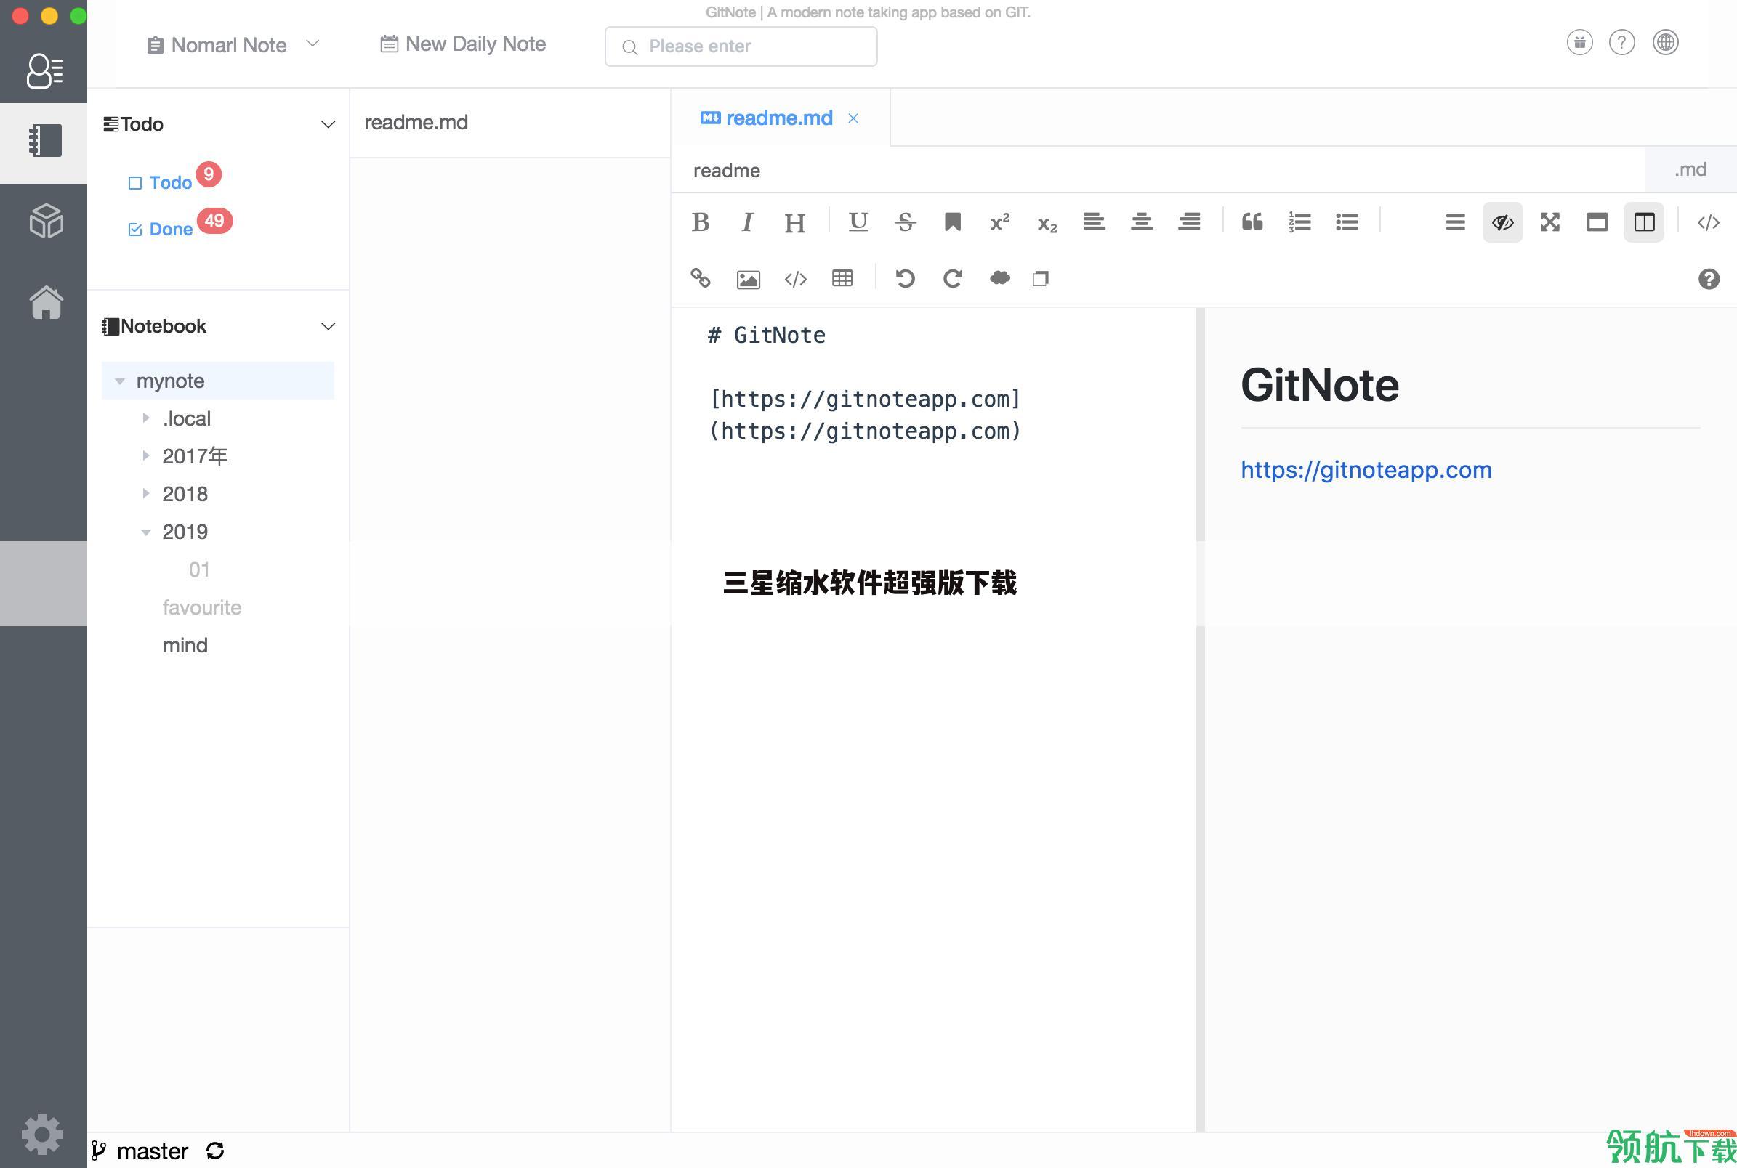
Task: Open the gitnoteapp.com preview link
Action: tap(1366, 469)
